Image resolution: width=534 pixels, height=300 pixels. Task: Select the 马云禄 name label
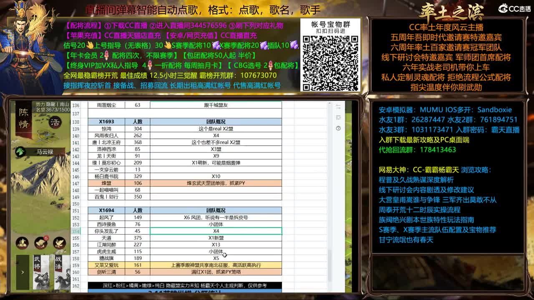[45, 152]
